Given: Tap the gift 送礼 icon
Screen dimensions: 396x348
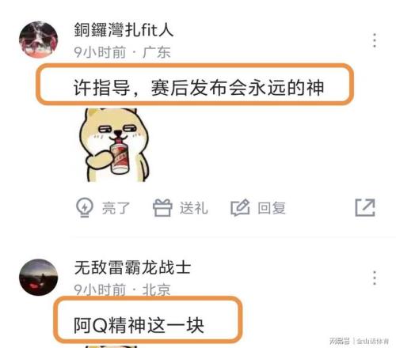Looking at the screenshot, I should pos(162,207).
